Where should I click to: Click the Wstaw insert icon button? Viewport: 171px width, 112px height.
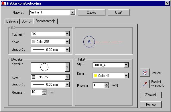[x=145, y=73]
